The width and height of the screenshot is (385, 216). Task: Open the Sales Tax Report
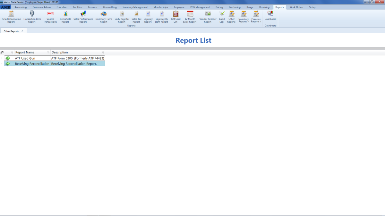pyautogui.click(x=136, y=17)
